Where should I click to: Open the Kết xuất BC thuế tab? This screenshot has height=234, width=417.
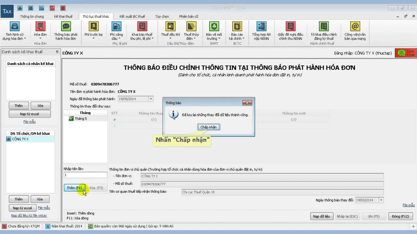coord(132,17)
